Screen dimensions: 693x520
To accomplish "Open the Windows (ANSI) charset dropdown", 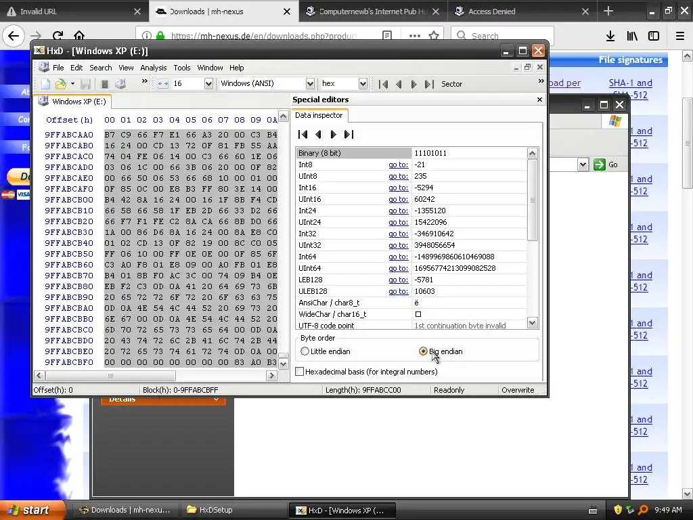I will (x=310, y=83).
